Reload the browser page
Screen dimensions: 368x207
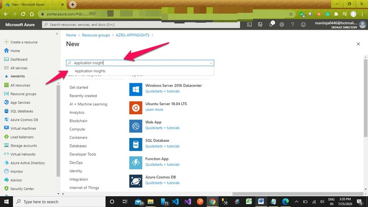23,14
